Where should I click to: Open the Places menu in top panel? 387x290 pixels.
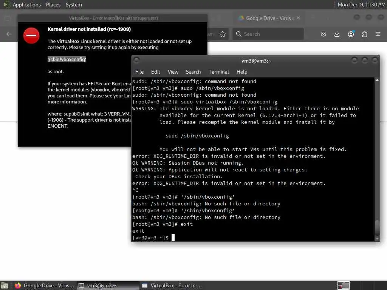(53, 5)
